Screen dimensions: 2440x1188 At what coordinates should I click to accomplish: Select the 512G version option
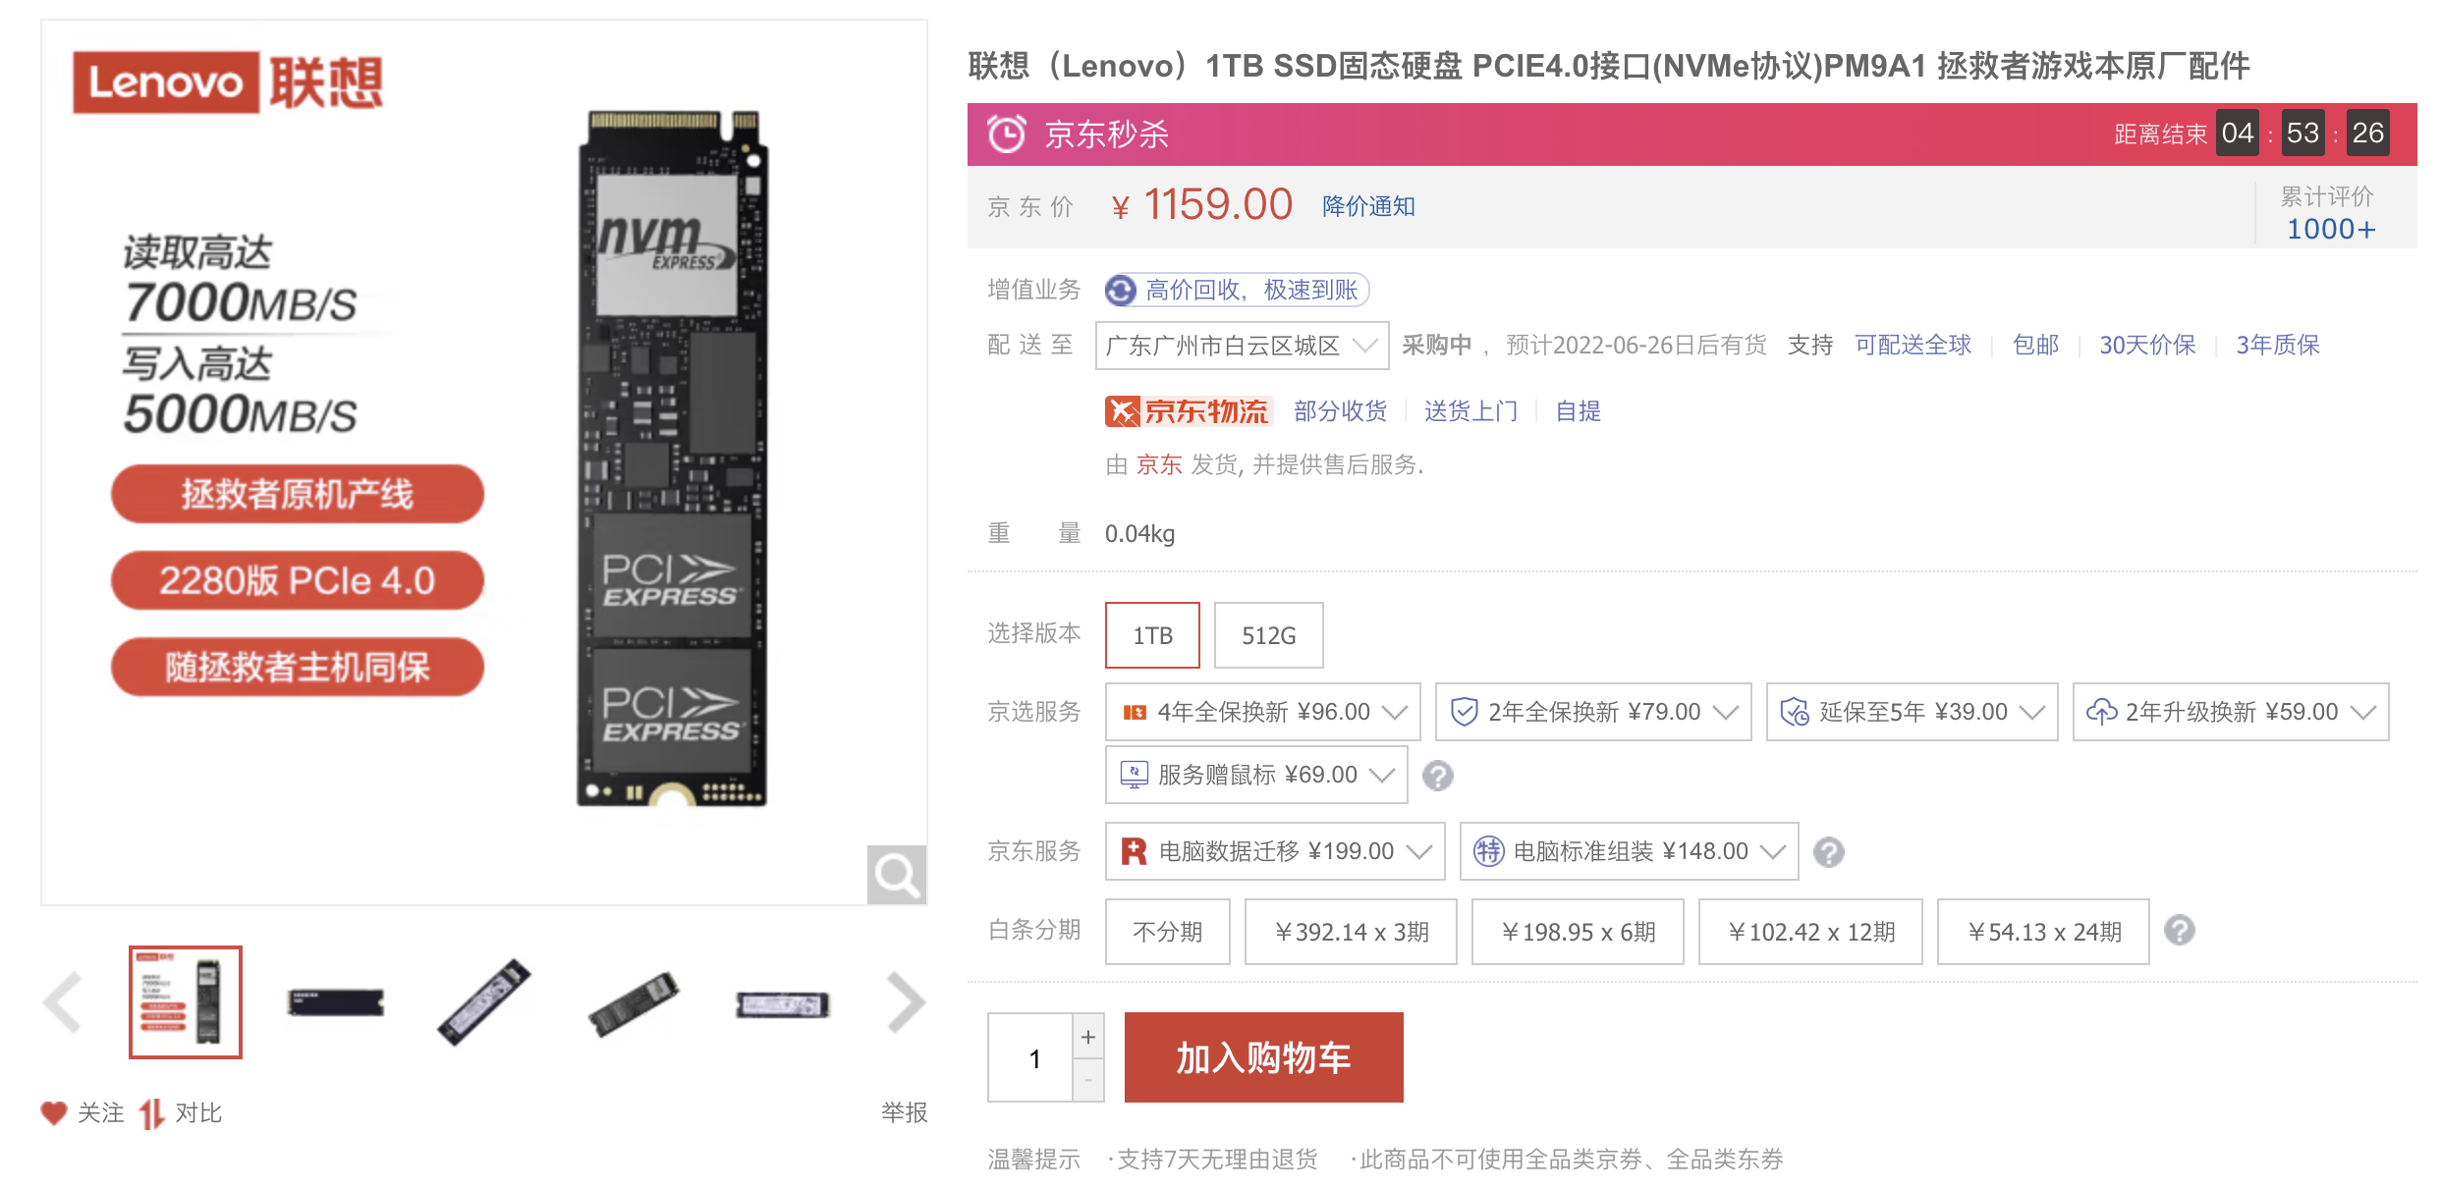pyautogui.click(x=1269, y=635)
